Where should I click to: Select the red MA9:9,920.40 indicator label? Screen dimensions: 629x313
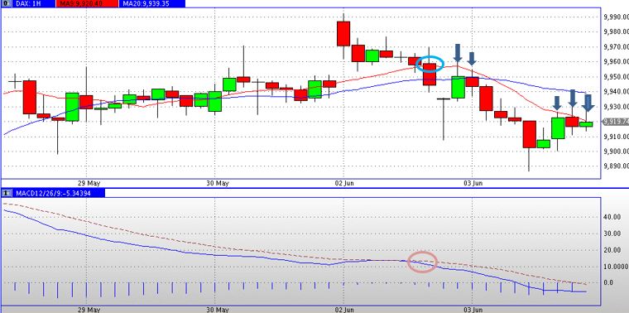tap(88, 3)
